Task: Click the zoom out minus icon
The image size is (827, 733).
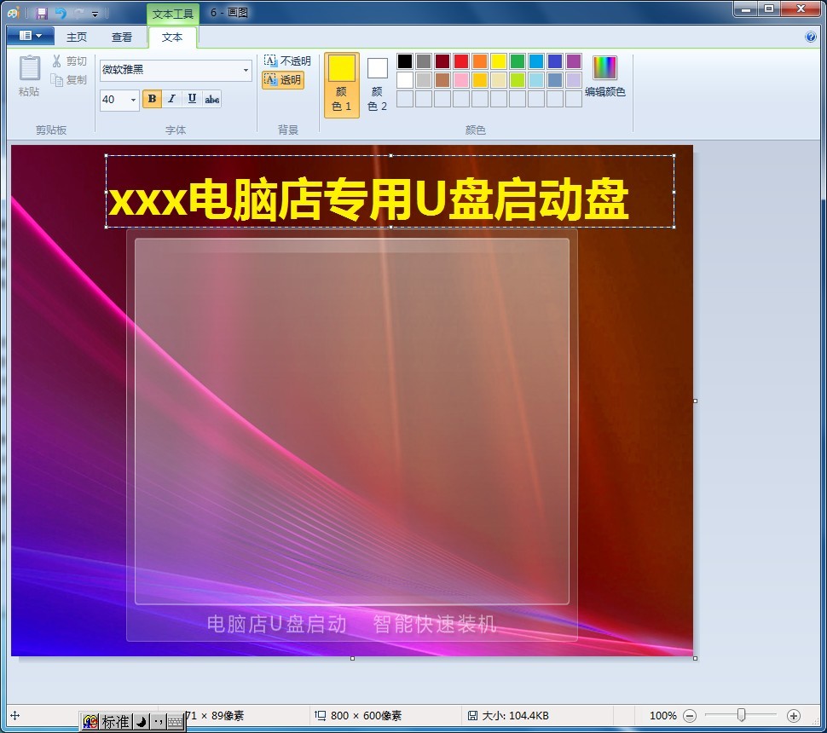Action: coord(691,716)
